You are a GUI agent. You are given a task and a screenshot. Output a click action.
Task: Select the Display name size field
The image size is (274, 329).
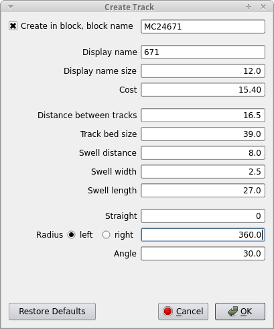[203, 71]
